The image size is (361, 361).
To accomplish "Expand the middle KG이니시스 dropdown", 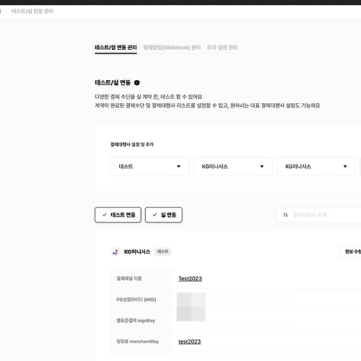I will [x=233, y=167].
